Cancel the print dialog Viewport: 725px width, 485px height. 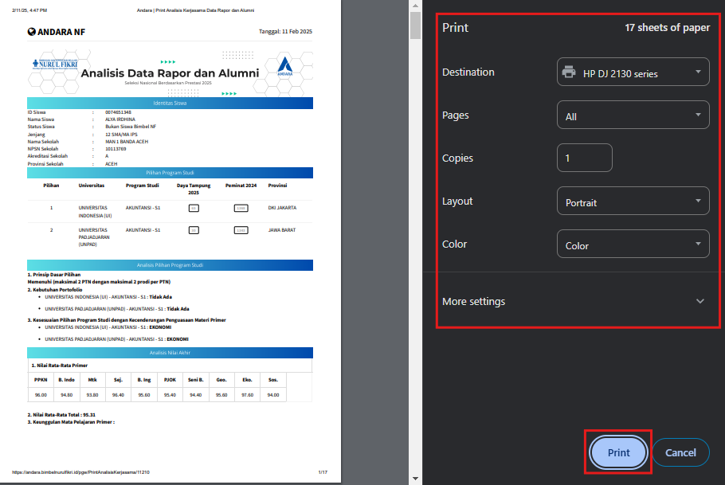(x=680, y=452)
